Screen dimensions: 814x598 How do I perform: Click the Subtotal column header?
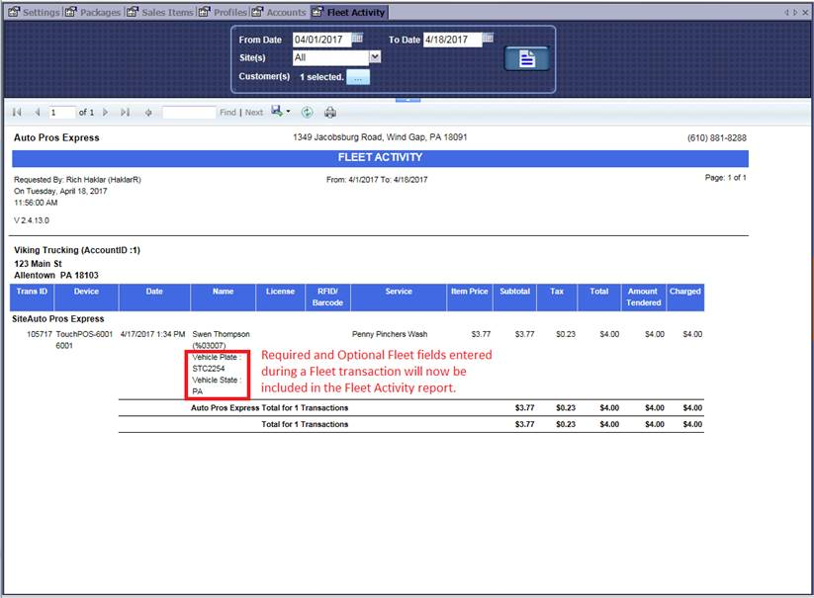click(x=515, y=298)
